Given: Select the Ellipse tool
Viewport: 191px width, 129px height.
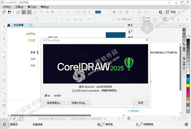Looking at the screenshot, I should point(4,68).
